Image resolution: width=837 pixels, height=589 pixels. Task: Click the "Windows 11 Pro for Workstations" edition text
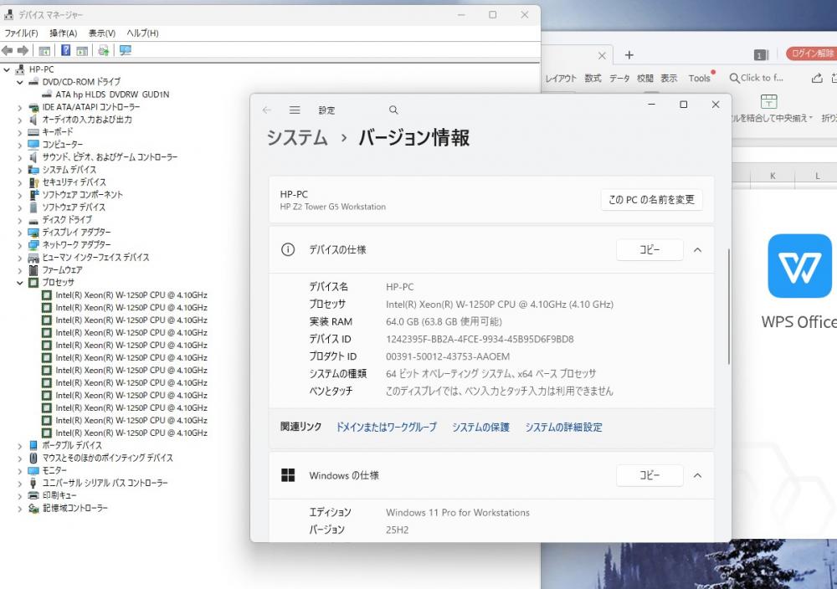(x=458, y=513)
